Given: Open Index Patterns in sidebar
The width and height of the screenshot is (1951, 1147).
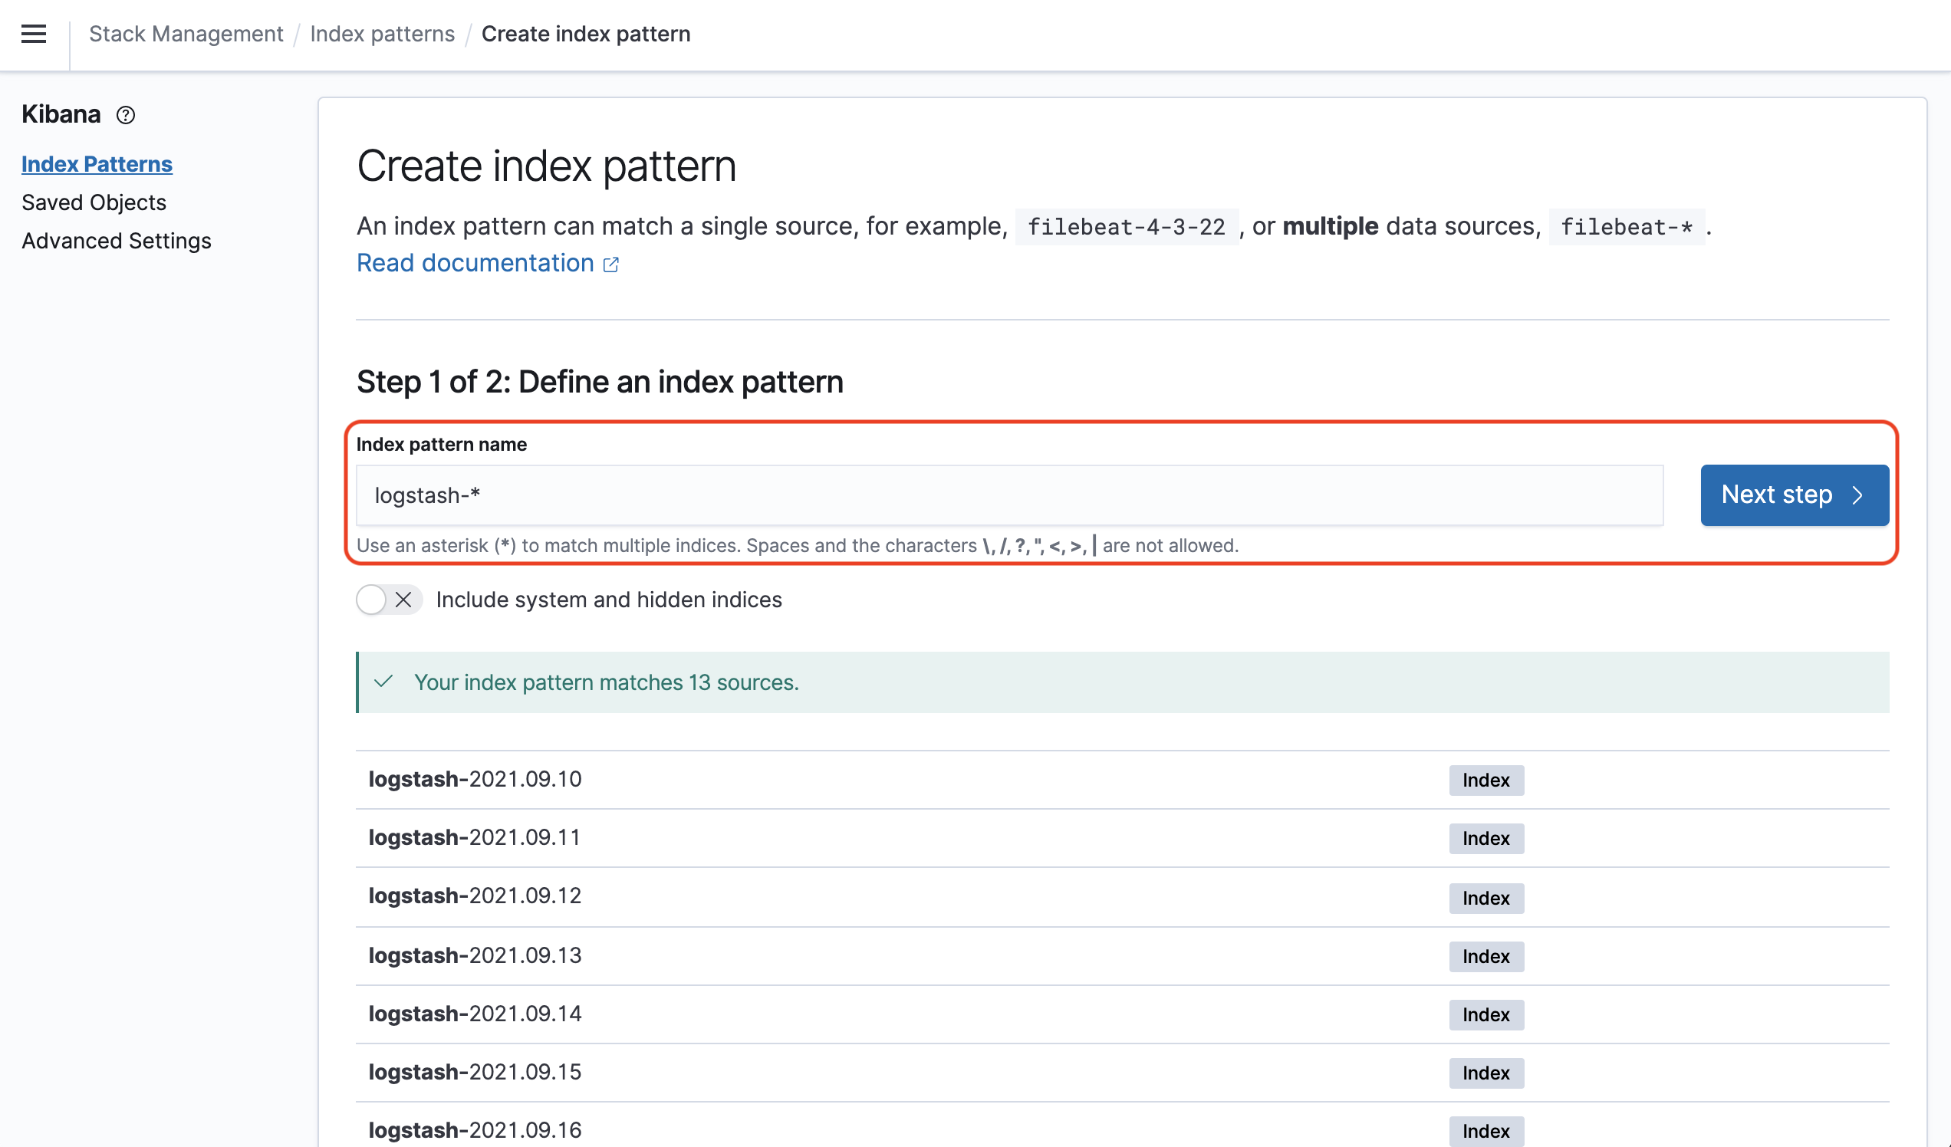Looking at the screenshot, I should click(97, 164).
